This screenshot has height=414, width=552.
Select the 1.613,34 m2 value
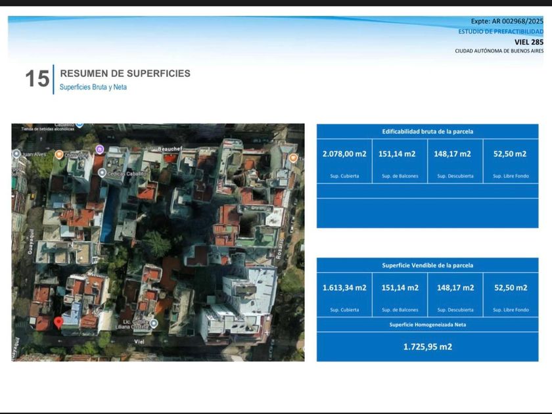(x=344, y=288)
